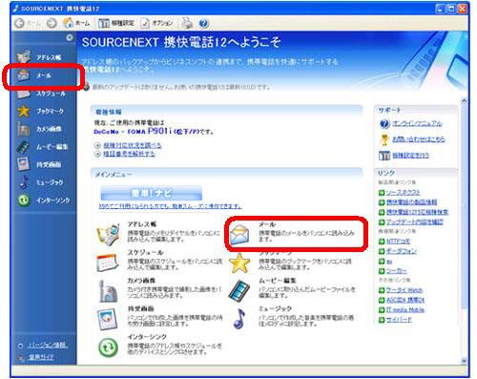This screenshot has height=379, width=477.
Task: Open 待受画面 picture icon in main menu
Action: tap(107, 319)
